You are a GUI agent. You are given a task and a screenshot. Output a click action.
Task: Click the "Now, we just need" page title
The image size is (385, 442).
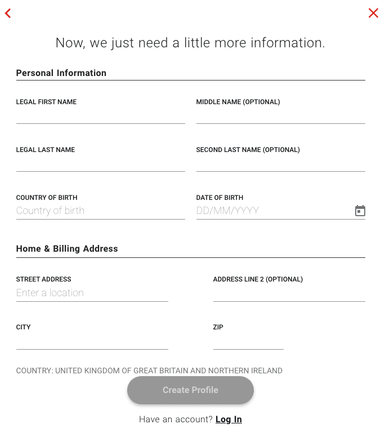pos(190,43)
